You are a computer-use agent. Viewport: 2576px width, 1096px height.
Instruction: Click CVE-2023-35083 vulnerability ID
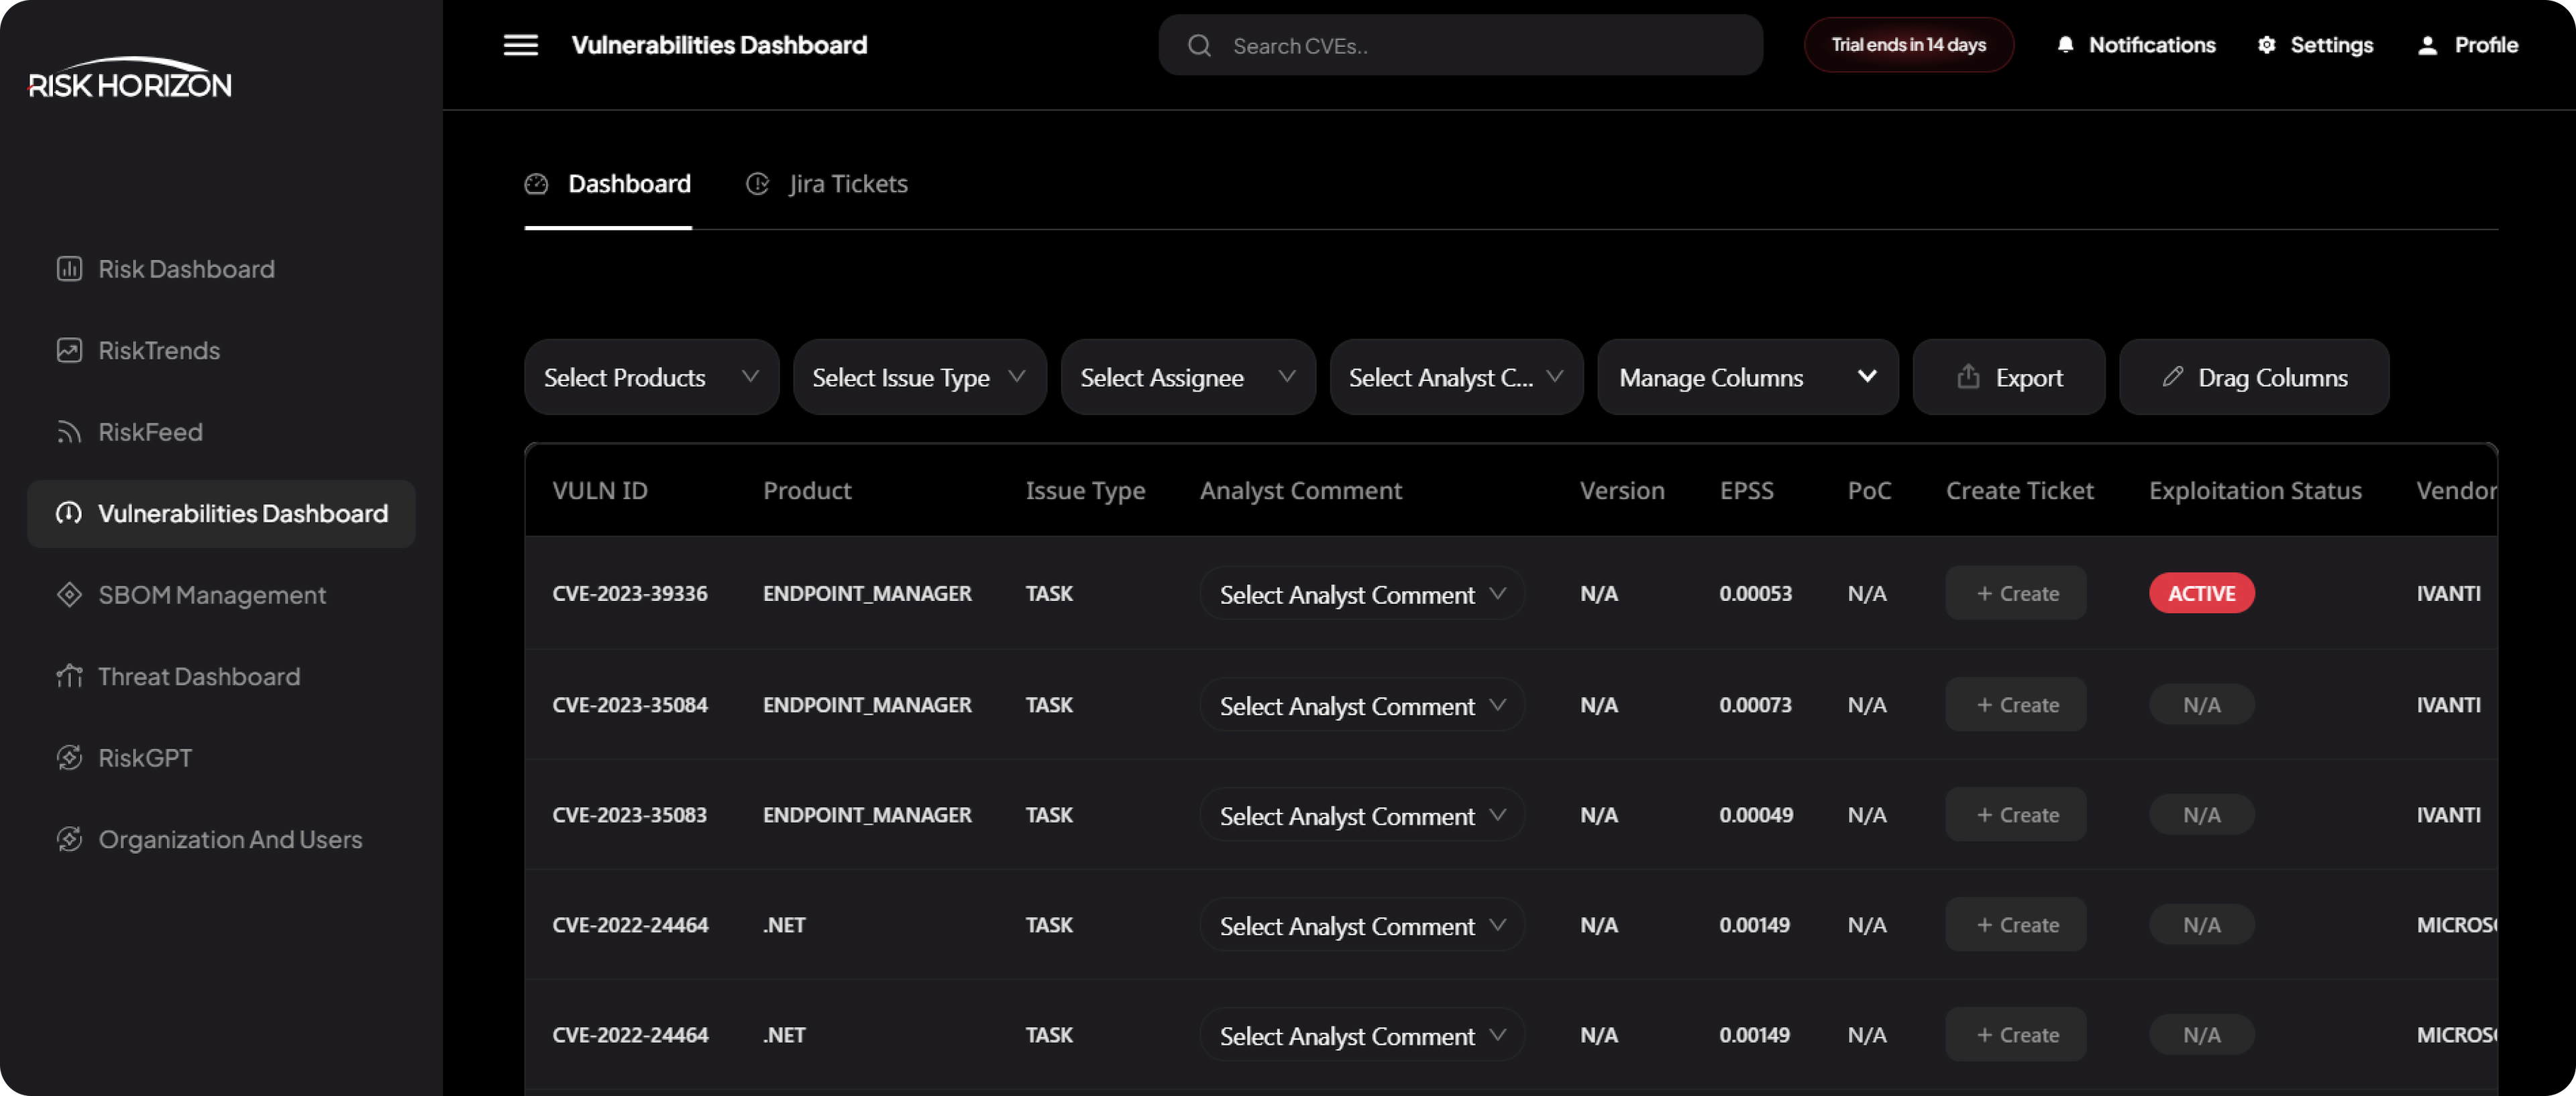pos(630,815)
